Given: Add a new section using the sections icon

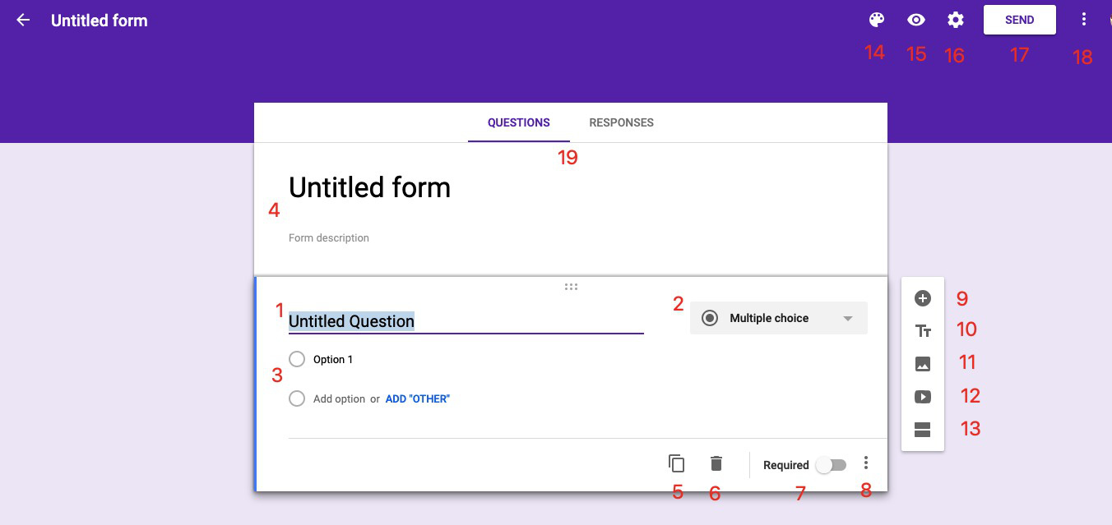Looking at the screenshot, I should tap(922, 429).
